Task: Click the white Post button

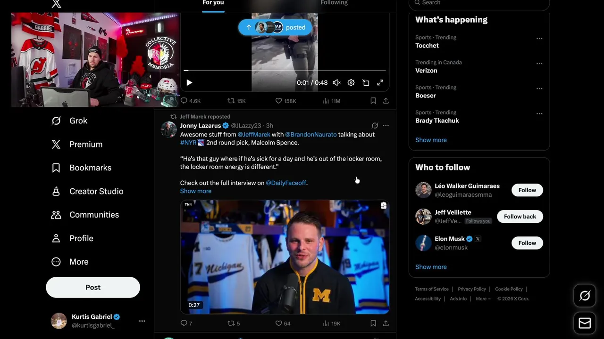Action: tap(93, 287)
